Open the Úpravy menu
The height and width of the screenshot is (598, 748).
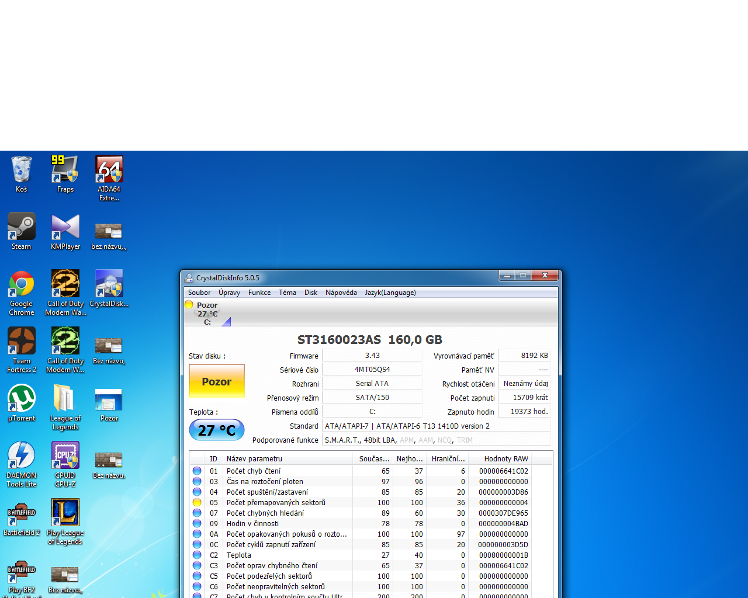tap(230, 293)
